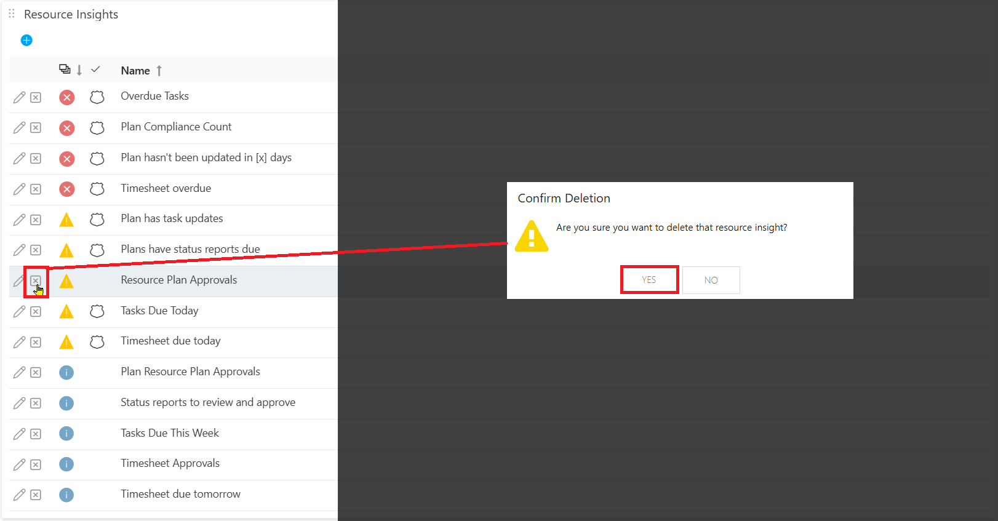Delete the Overdue Tasks insight

(36, 97)
